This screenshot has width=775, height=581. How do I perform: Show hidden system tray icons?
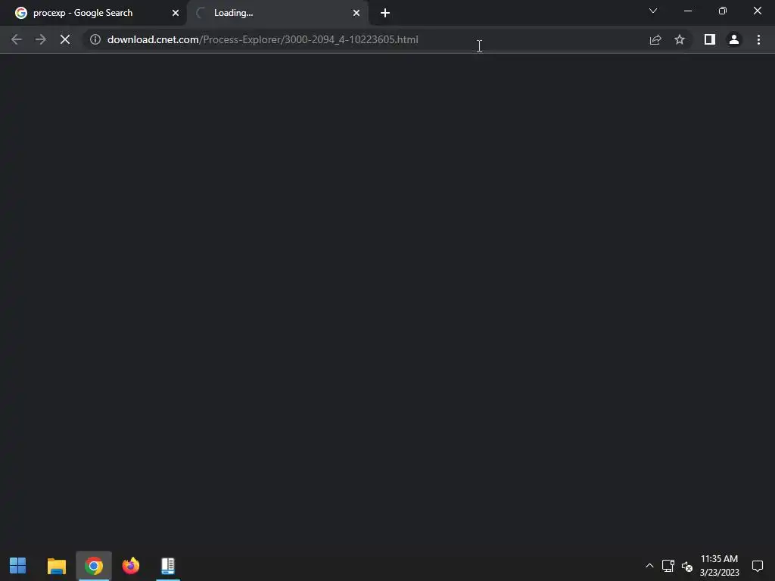(649, 566)
